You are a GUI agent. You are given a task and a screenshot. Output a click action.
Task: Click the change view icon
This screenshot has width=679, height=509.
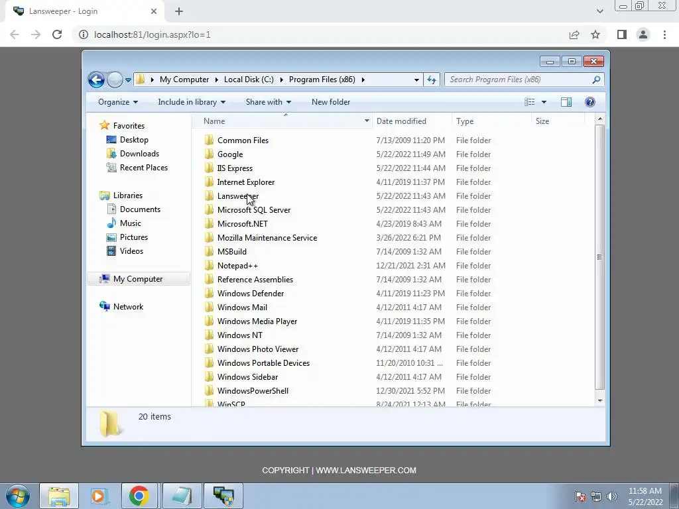[530, 102]
